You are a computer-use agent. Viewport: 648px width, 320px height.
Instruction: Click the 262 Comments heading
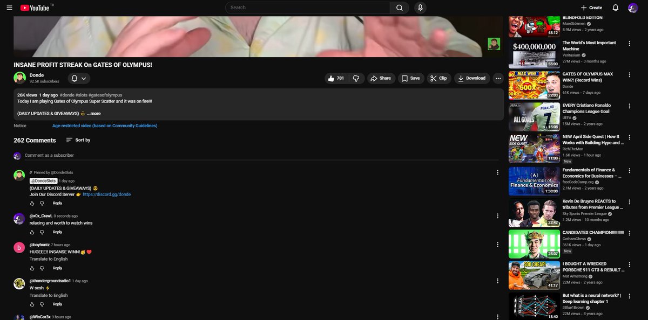coord(35,140)
